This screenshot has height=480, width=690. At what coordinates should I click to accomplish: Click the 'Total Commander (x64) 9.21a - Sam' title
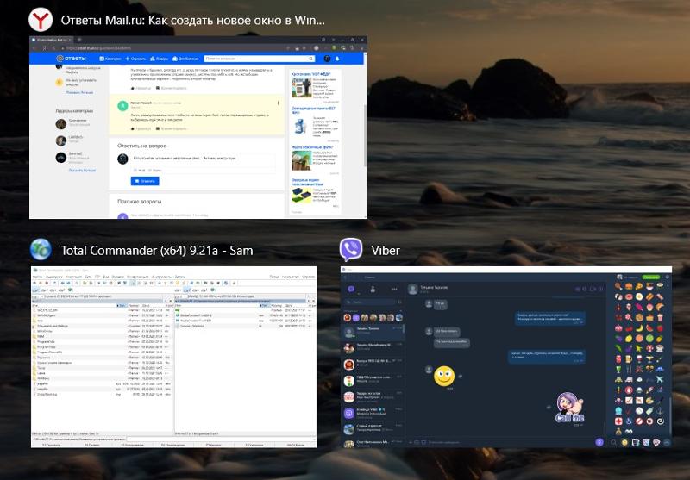pos(157,251)
